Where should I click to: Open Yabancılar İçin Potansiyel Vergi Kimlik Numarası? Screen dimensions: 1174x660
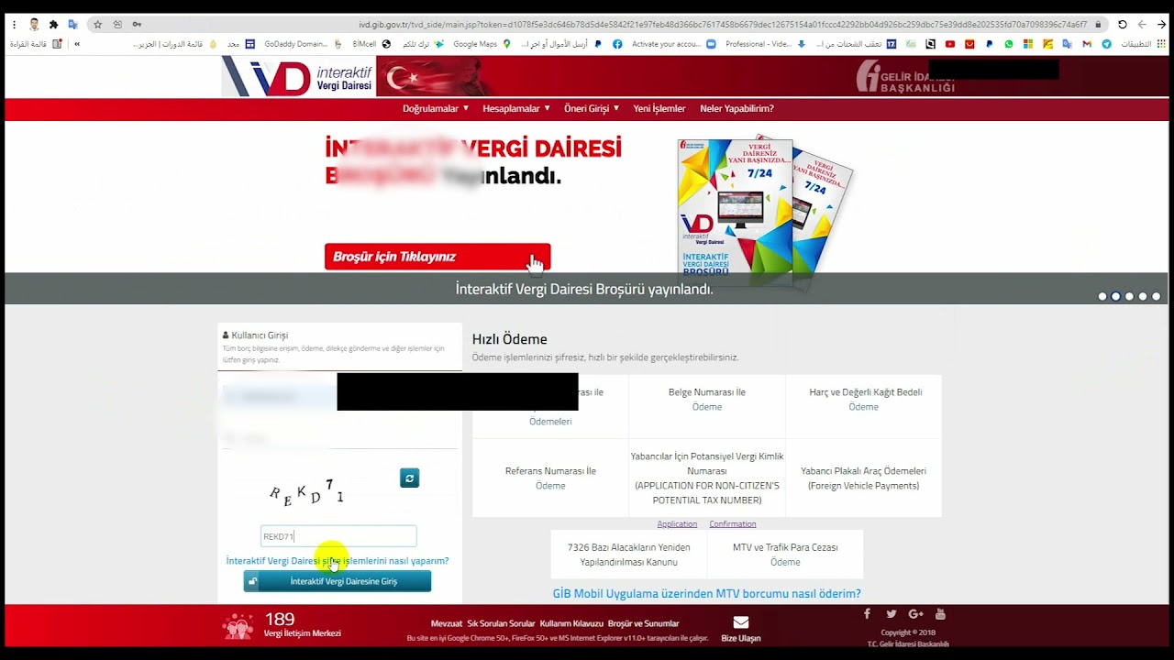[x=707, y=478]
